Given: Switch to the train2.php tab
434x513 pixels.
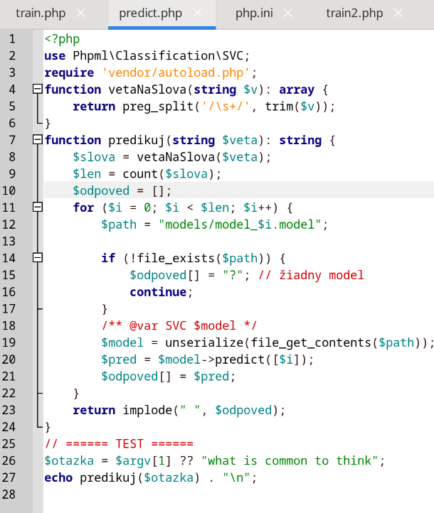Looking at the screenshot, I should [x=354, y=13].
